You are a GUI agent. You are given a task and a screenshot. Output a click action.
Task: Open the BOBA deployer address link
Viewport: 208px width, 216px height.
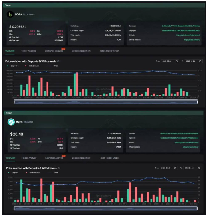click(x=181, y=31)
